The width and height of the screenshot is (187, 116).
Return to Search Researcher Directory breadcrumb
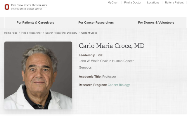(61, 33)
